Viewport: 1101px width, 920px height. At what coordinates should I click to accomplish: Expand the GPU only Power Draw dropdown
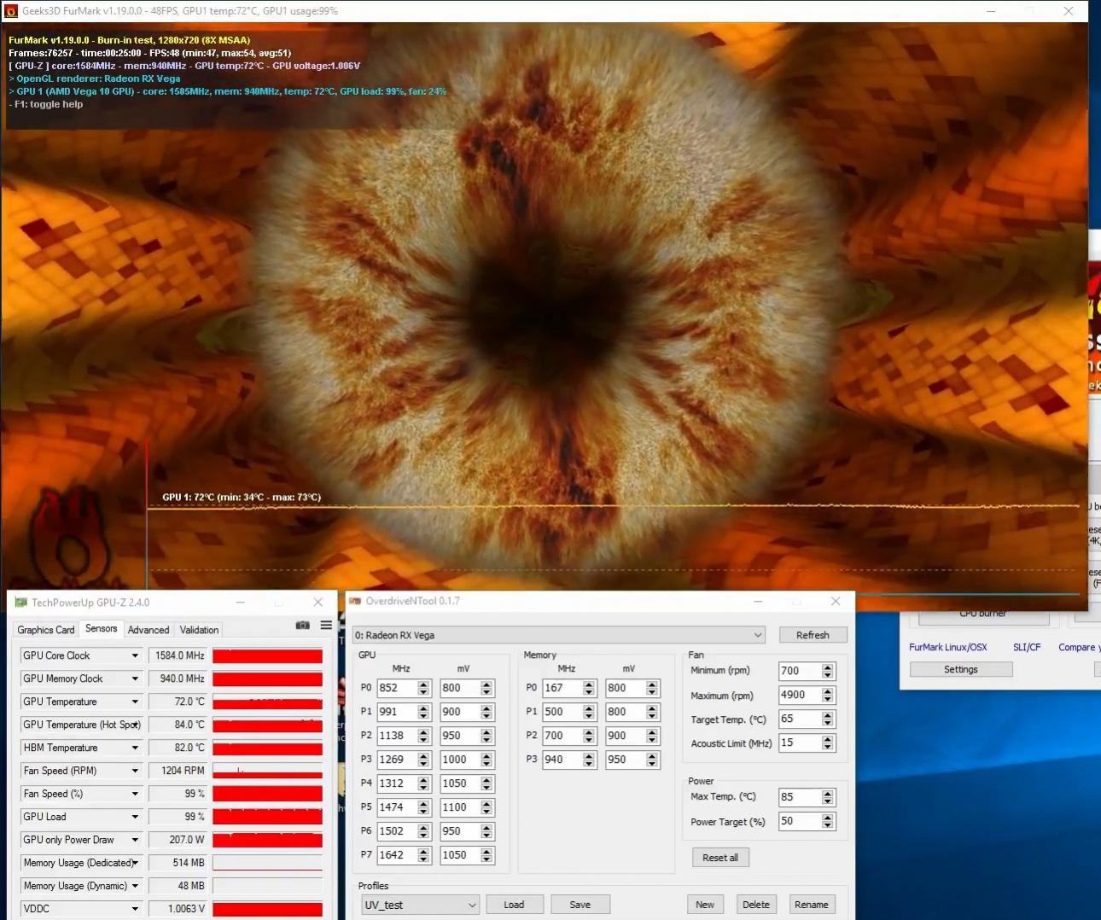pyautogui.click(x=135, y=840)
